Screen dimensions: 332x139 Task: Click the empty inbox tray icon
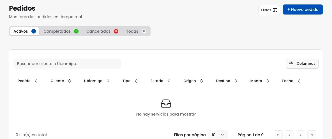click(x=166, y=103)
